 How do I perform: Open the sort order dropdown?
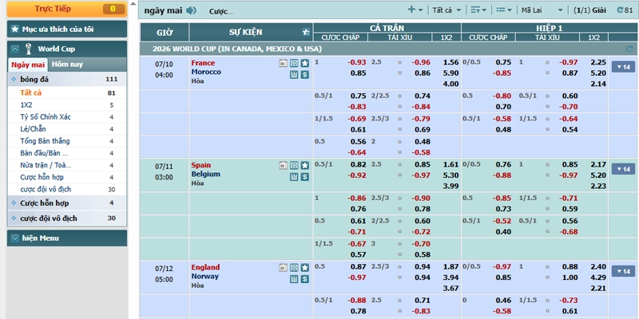coord(478,10)
